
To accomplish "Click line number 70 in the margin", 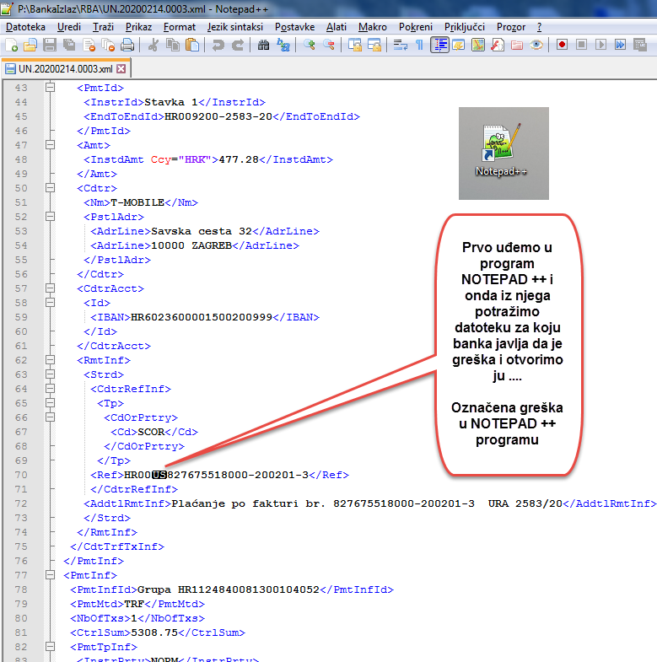I will pos(21,475).
